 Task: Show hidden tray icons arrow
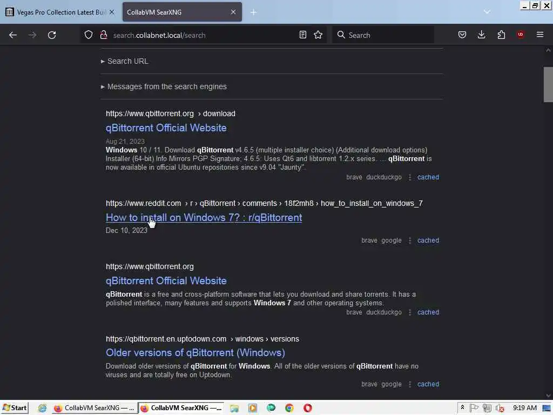pyautogui.click(x=462, y=407)
